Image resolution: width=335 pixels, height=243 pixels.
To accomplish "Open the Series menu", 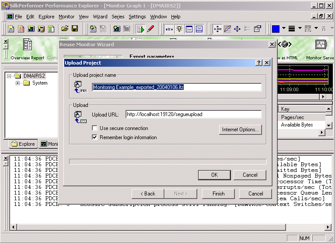I will tap(118, 17).
